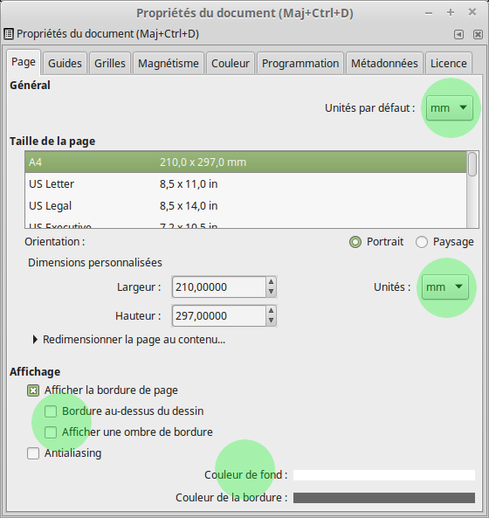Uncheck Afficher la bordure de page
The image size is (489, 518).
(x=33, y=390)
